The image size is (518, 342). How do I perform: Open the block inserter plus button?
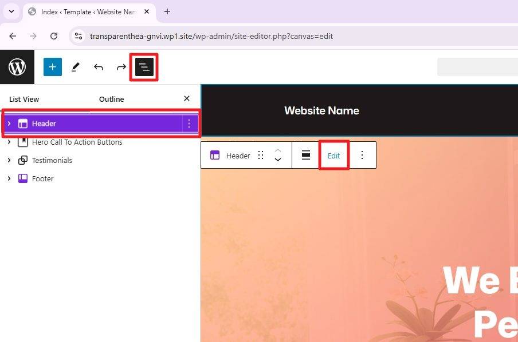[x=52, y=67]
